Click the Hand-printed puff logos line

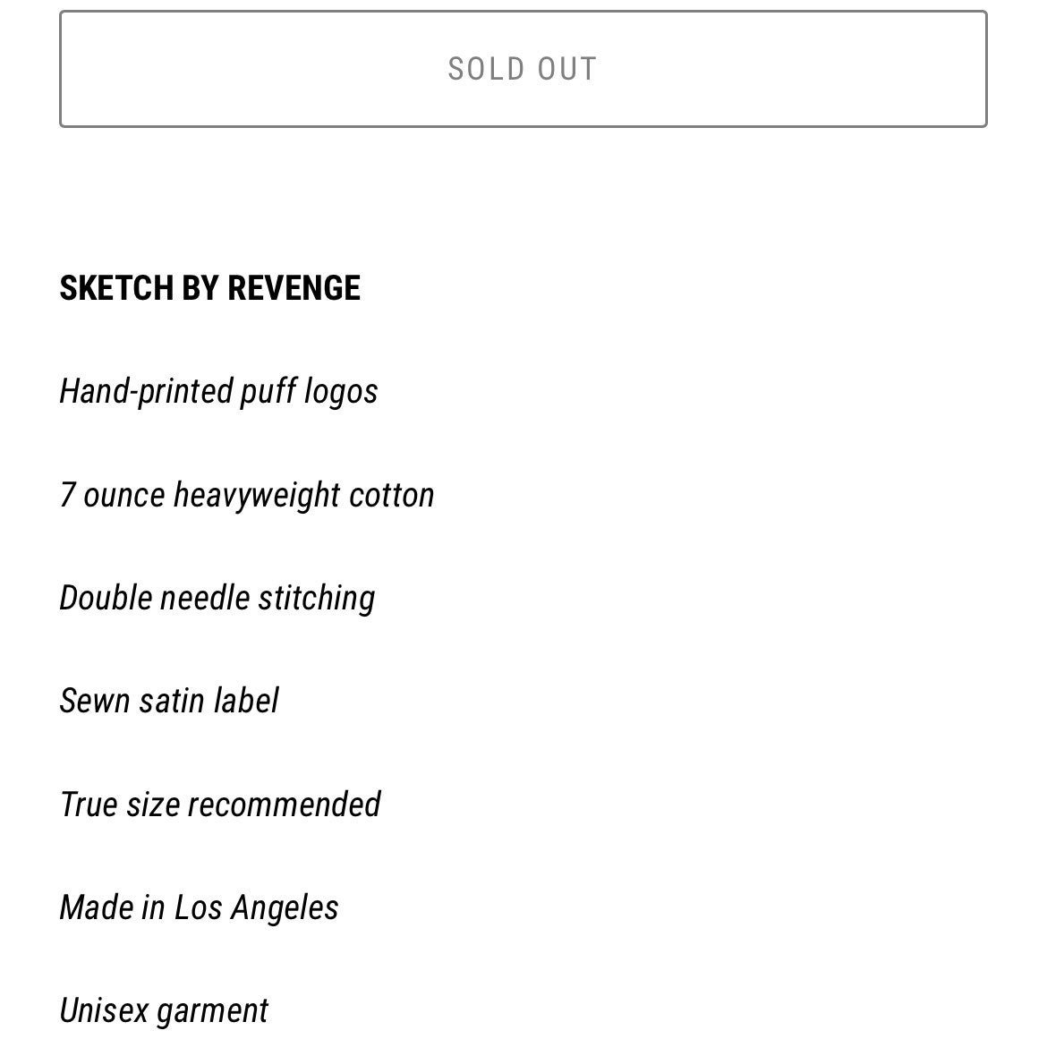click(218, 392)
